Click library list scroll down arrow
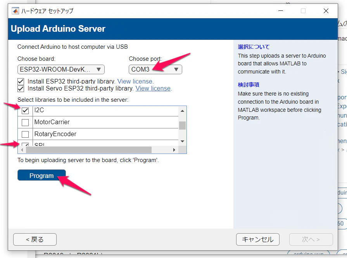The height and width of the screenshot is (258, 347). tap(182, 141)
